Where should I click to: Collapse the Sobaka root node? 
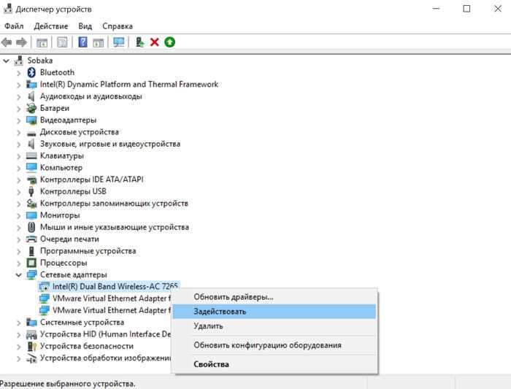tap(6, 61)
